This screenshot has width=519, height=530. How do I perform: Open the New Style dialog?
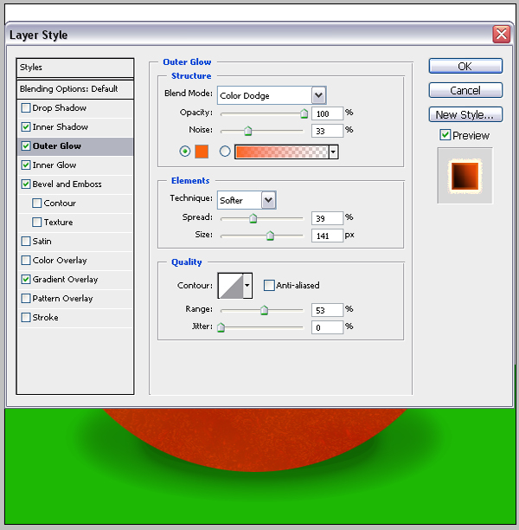465,114
